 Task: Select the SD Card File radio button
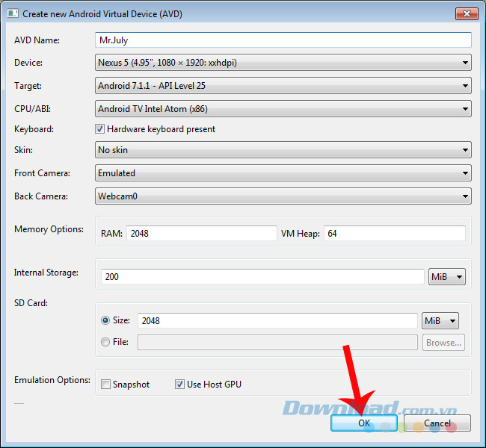105,342
